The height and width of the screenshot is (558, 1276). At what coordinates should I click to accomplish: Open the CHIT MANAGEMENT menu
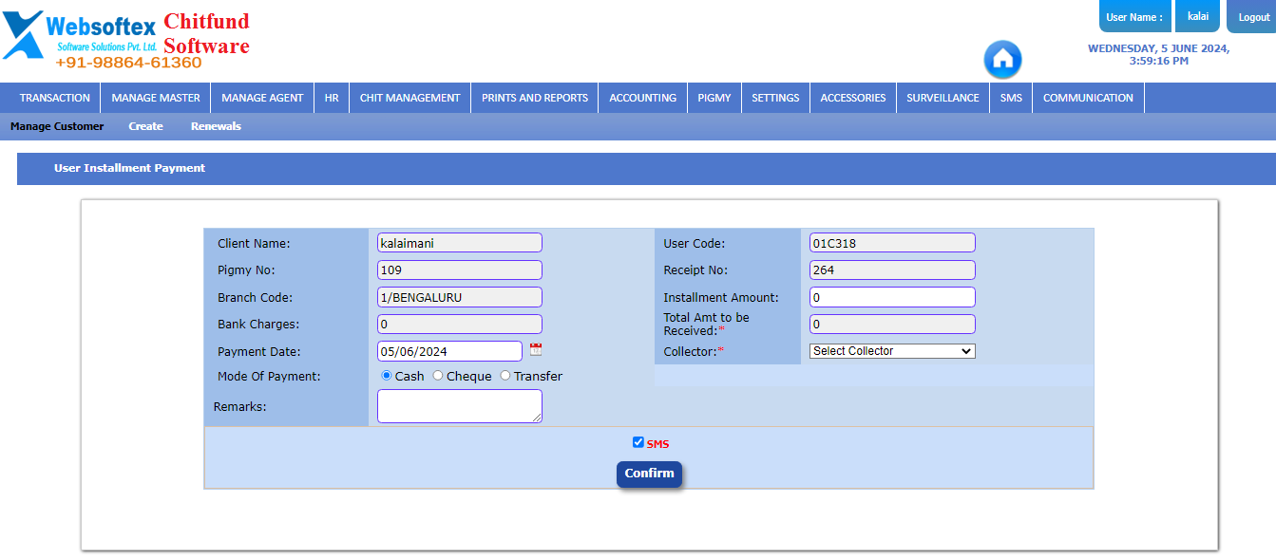[409, 97]
